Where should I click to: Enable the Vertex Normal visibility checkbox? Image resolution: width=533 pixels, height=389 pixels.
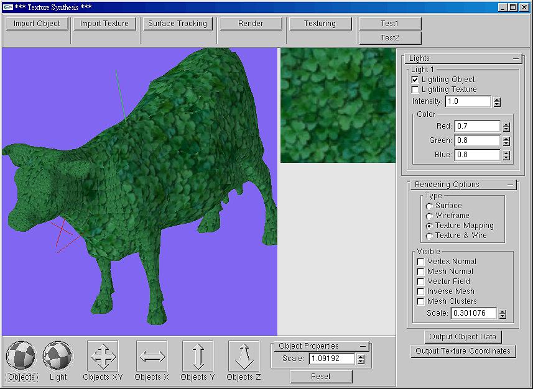click(421, 262)
